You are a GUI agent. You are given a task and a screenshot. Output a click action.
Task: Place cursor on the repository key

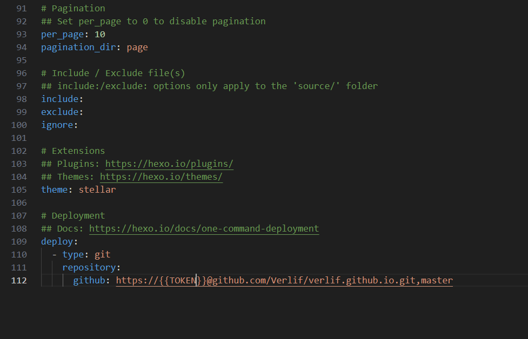tap(89, 267)
